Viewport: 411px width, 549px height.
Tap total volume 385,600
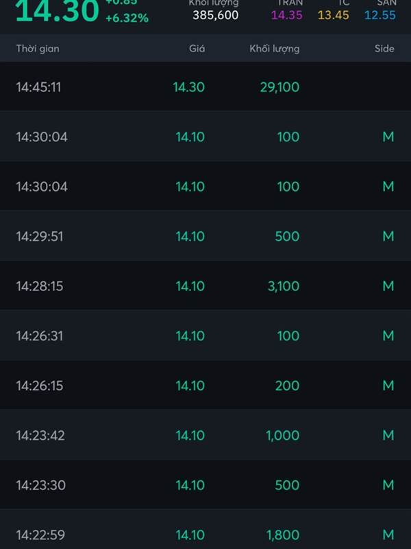[215, 15]
